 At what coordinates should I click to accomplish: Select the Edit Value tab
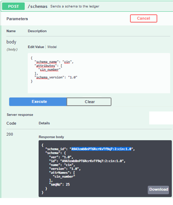36,47
